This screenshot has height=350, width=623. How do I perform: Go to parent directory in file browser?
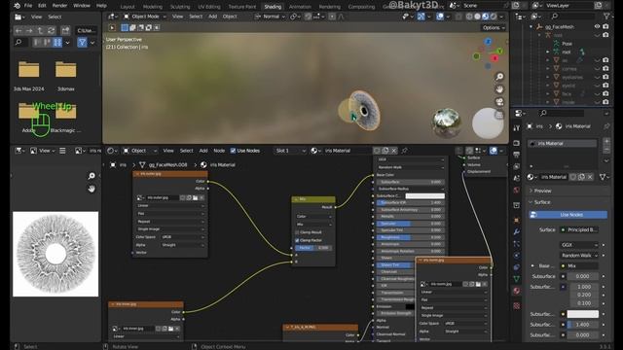pos(40,30)
